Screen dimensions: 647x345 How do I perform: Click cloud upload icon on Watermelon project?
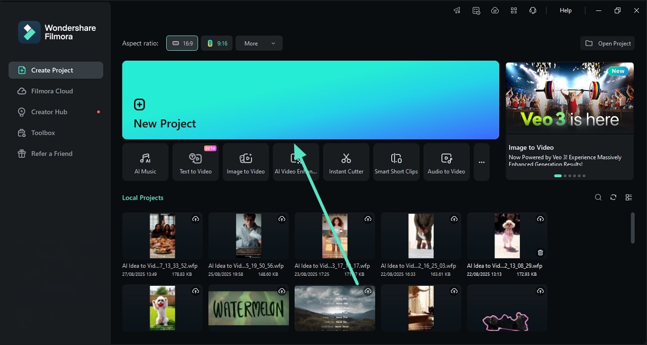point(282,291)
